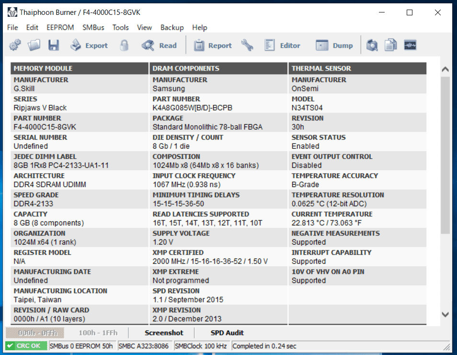This screenshot has height=355, width=457.
Task: Open the Help menu
Action: tap(200, 27)
